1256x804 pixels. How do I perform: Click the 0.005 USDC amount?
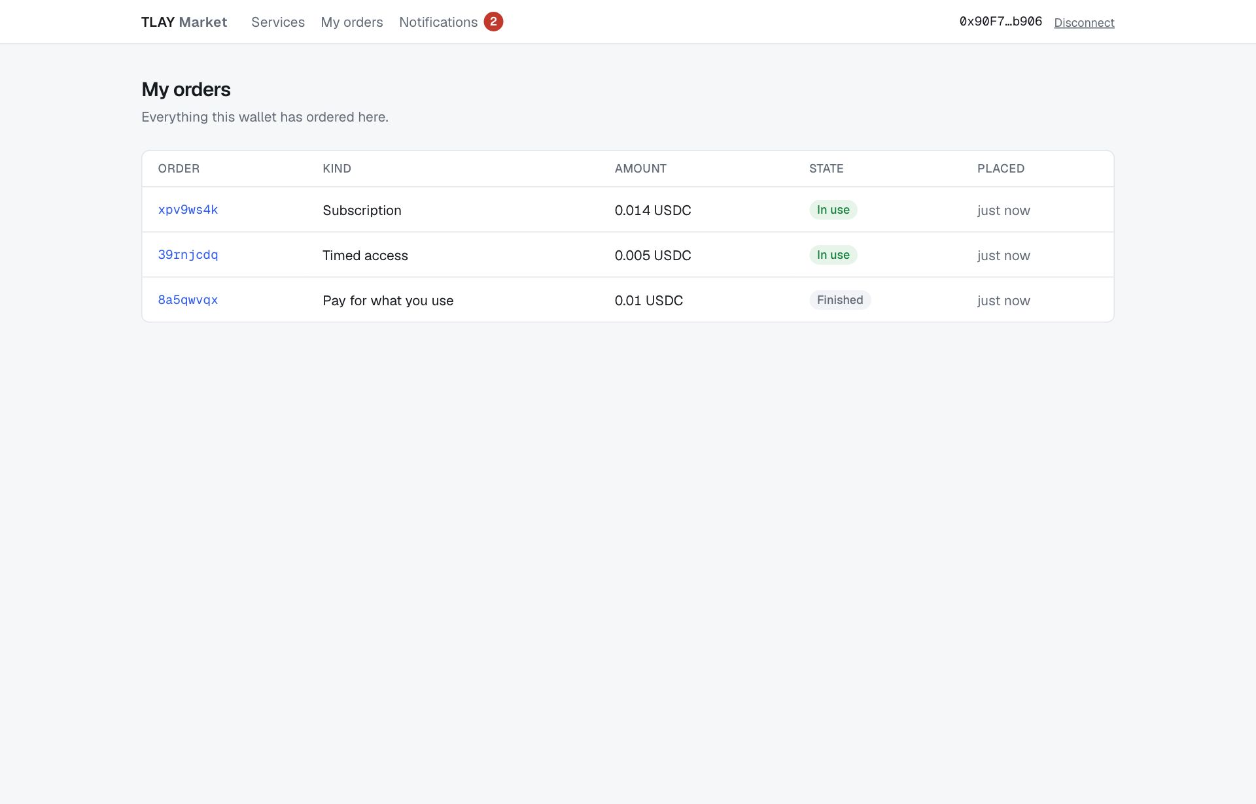pos(653,256)
